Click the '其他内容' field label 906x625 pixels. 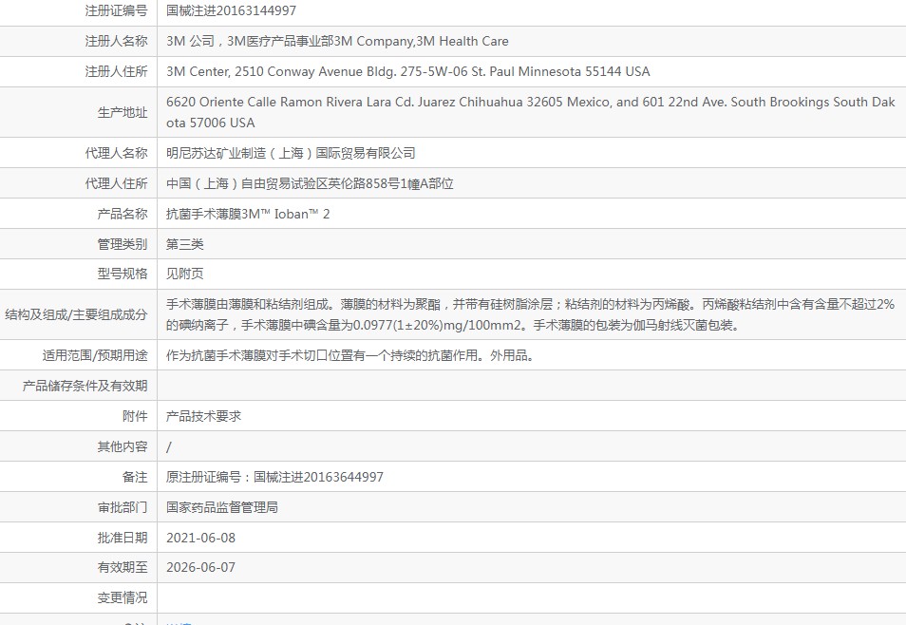123,446
